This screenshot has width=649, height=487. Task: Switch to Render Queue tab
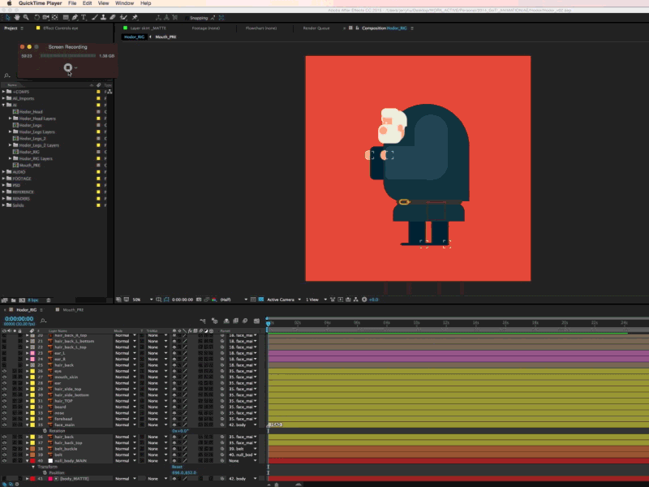pos(316,28)
